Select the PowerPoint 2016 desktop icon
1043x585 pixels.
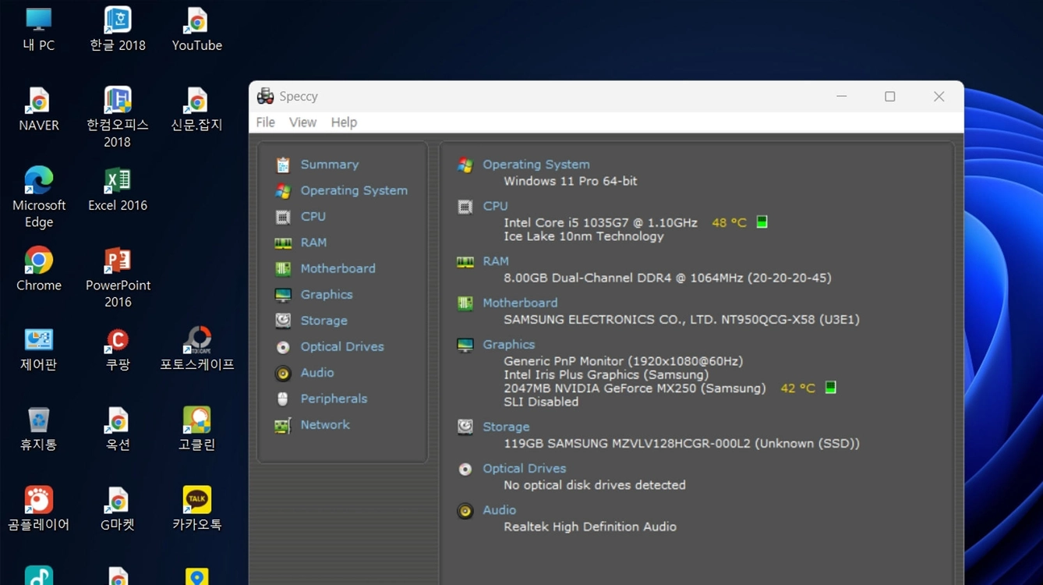118,278
